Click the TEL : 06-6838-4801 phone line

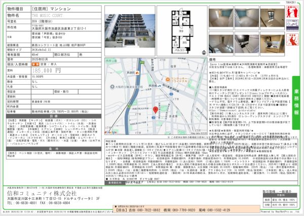(x=22, y=203)
